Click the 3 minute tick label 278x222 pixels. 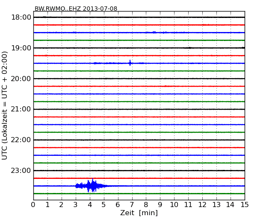click(x=76, y=205)
